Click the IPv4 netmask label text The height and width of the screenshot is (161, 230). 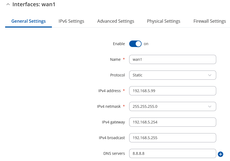click(x=109, y=106)
